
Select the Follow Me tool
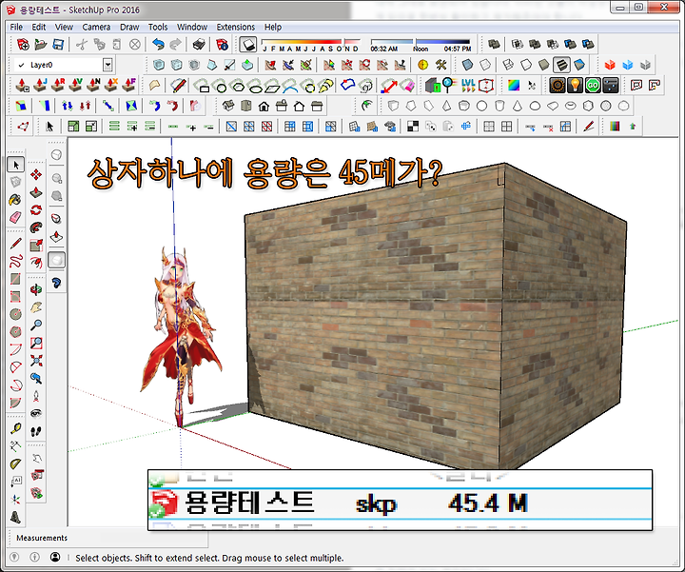36,227
